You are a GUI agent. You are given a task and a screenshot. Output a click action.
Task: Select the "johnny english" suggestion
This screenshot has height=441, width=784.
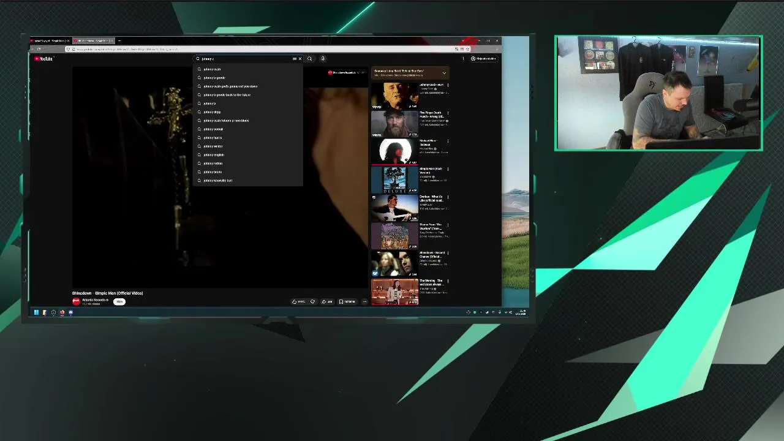(x=248, y=155)
